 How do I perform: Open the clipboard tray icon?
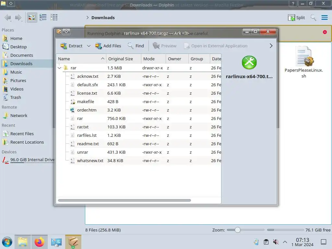266,242
